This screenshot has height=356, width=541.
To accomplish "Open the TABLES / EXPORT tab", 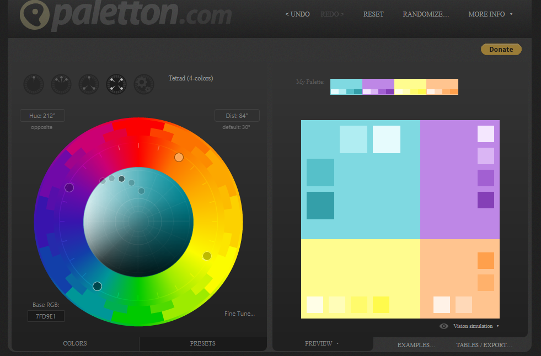I will click(484, 345).
